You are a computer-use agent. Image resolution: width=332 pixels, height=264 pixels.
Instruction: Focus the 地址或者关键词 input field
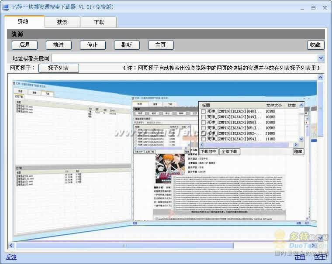[185, 58]
